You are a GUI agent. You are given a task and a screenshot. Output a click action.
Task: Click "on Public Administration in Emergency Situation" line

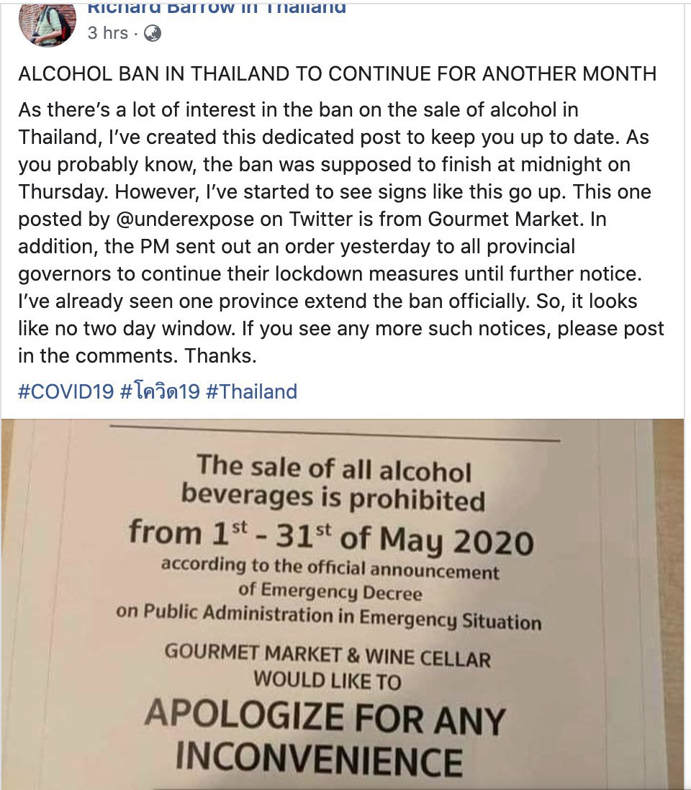pos(328,617)
